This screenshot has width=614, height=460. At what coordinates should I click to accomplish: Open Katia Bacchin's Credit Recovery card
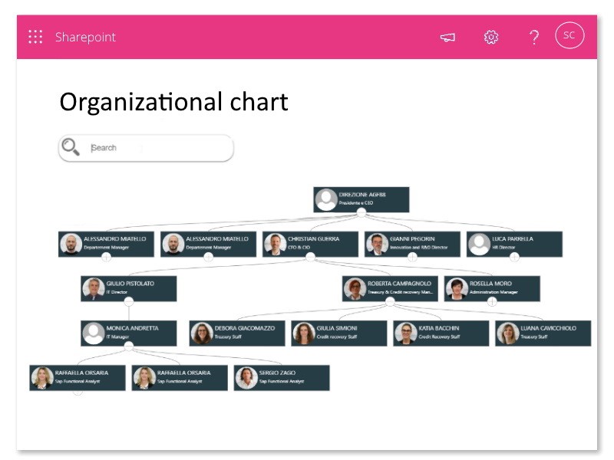click(x=440, y=333)
